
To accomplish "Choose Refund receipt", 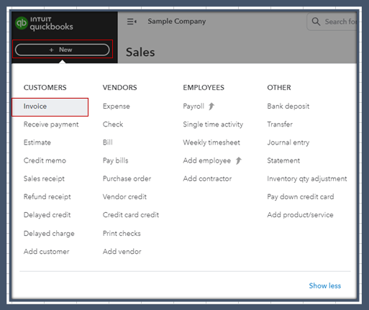I will tap(47, 197).
